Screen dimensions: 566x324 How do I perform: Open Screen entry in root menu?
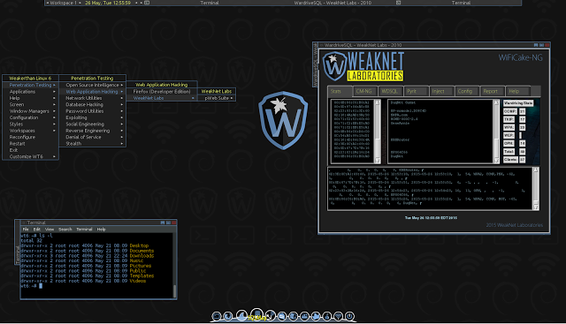(x=30, y=104)
